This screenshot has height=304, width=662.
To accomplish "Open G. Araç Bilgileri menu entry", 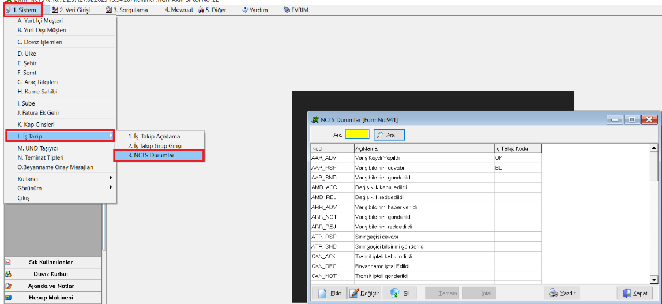I will click(x=59, y=82).
